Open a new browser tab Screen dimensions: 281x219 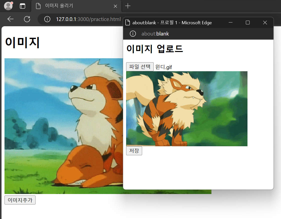[128, 6]
